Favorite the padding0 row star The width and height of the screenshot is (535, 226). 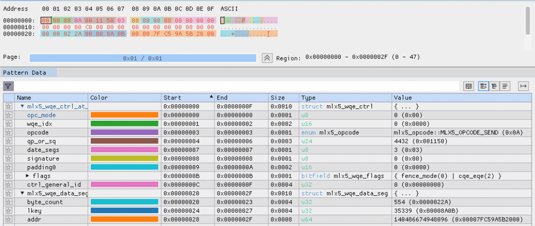tap(8, 167)
